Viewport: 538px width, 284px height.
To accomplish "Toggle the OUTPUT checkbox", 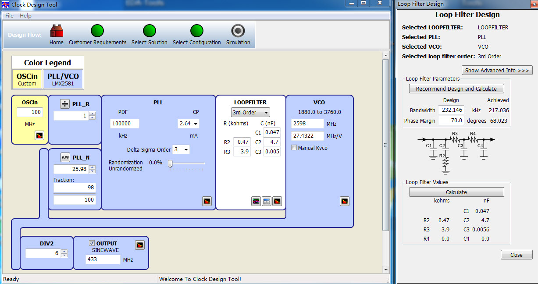I will (92, 243).
